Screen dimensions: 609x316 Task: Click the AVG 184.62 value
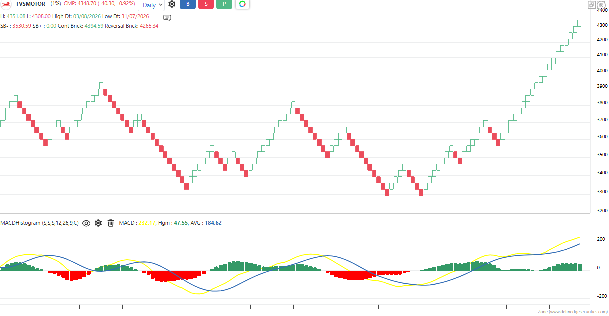tap(213, 223)
